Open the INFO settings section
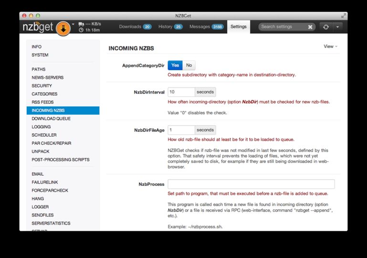The image size is (367, 258). pyautogui.click(x=37, y=47)
